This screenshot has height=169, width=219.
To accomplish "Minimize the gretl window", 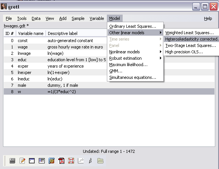I will tap(196, 6).
